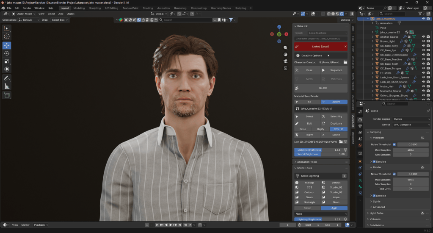
Task: Activate the Scale tool
Action: point(7,61)
